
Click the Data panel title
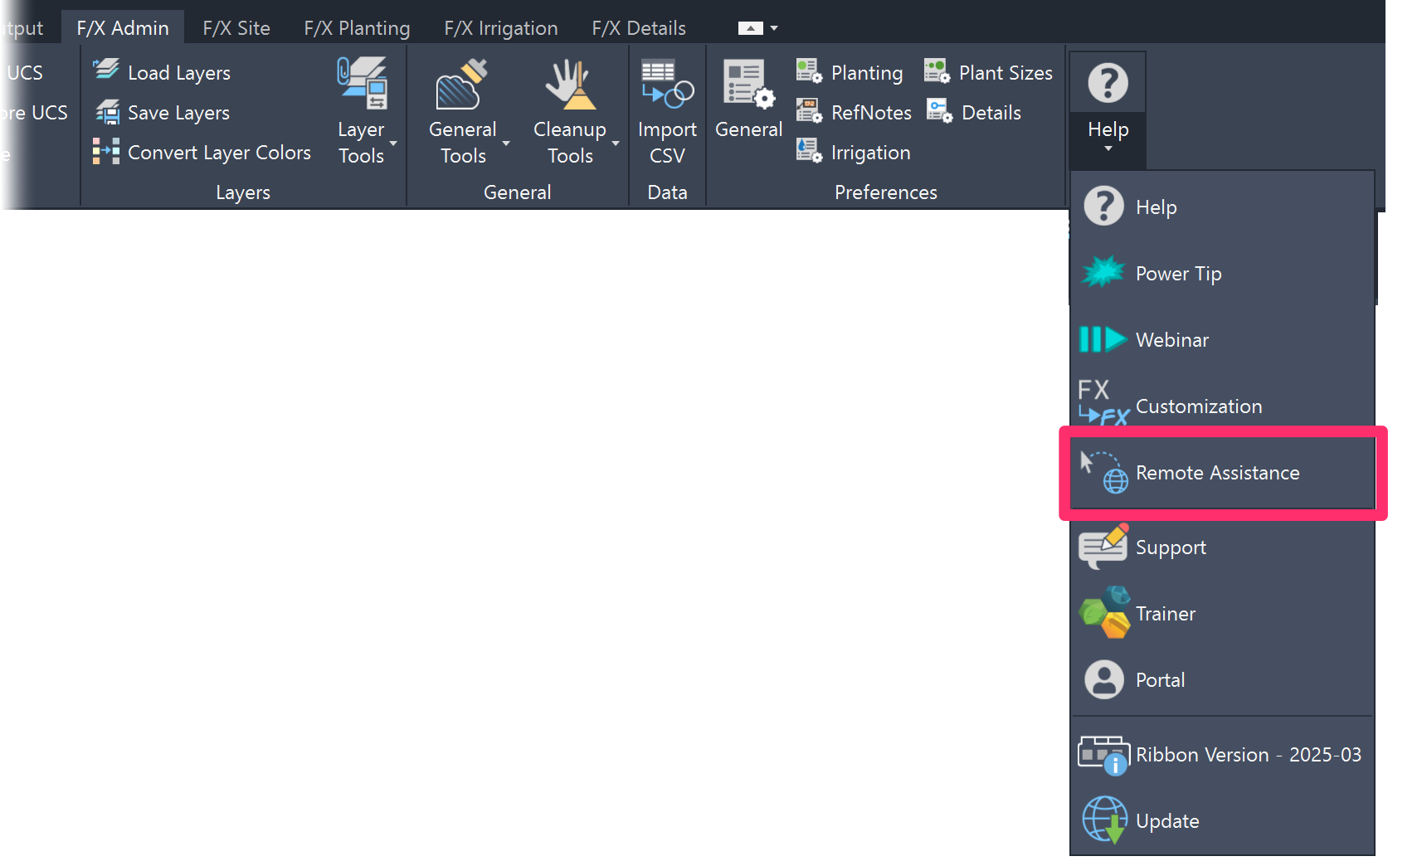[667, 192]
